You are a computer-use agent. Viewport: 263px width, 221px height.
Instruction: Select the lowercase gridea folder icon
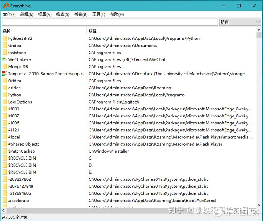point(5,88)
